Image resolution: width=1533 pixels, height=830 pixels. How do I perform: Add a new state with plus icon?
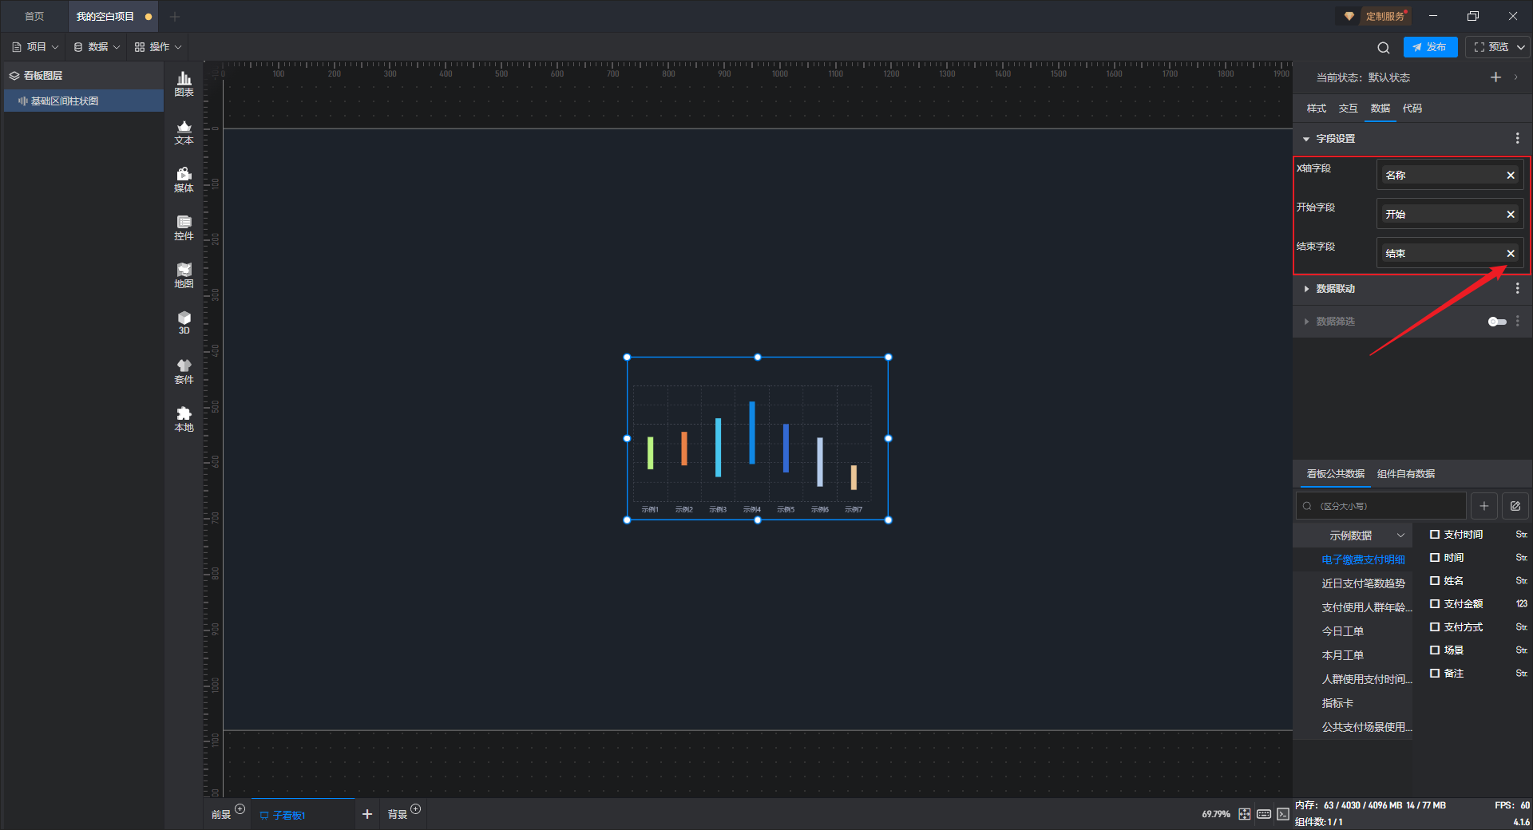coord(1495,77)
